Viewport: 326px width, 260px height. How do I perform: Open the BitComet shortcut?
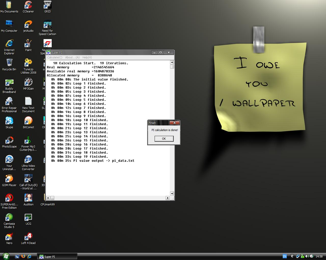[x=28, y=123]
